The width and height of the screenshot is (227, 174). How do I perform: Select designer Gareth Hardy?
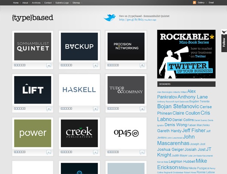coord(169,131)
